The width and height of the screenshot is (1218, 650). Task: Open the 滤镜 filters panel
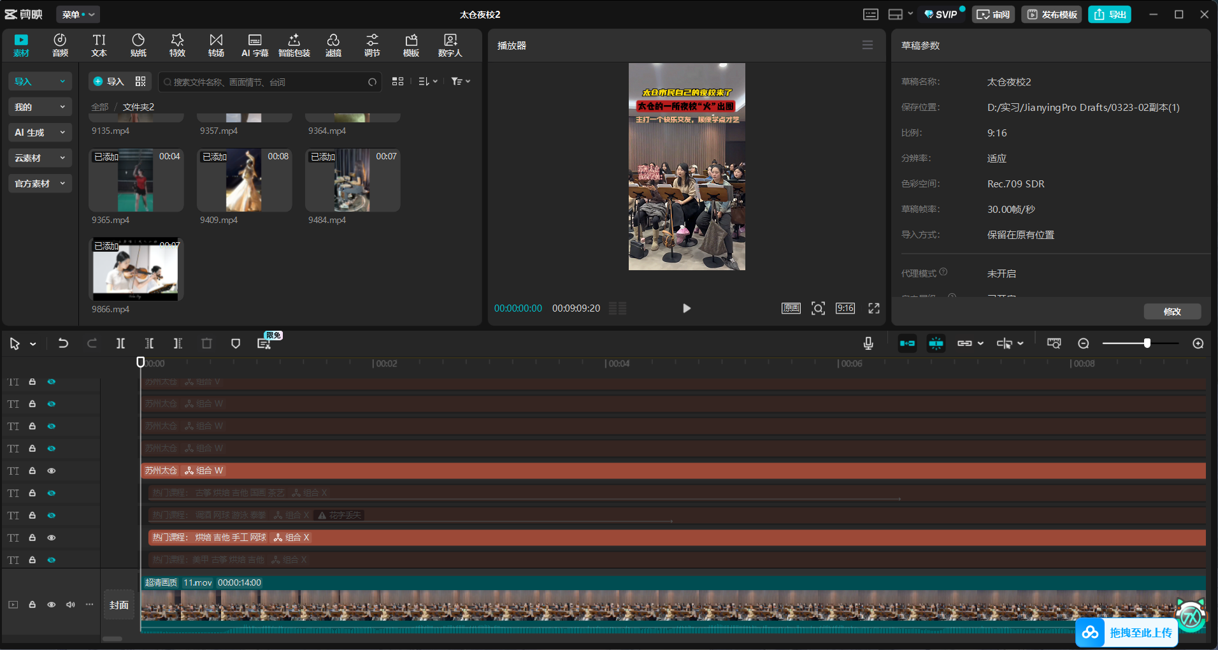tap(333, 45)
